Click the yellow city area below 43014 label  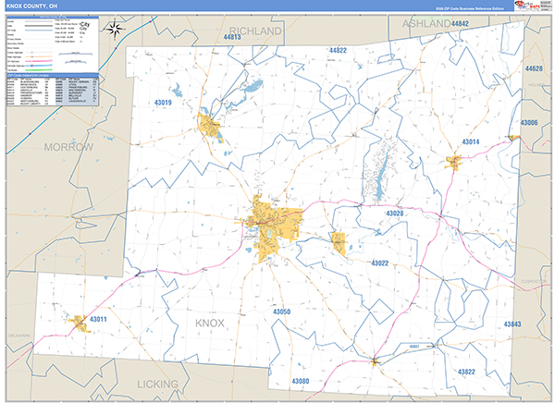[454, 163]
